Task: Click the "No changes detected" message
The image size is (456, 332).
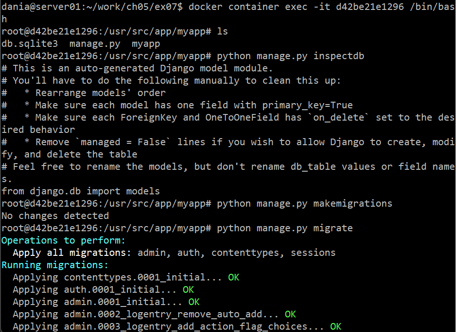Action: pyautogui.click(x=55, y=216)
